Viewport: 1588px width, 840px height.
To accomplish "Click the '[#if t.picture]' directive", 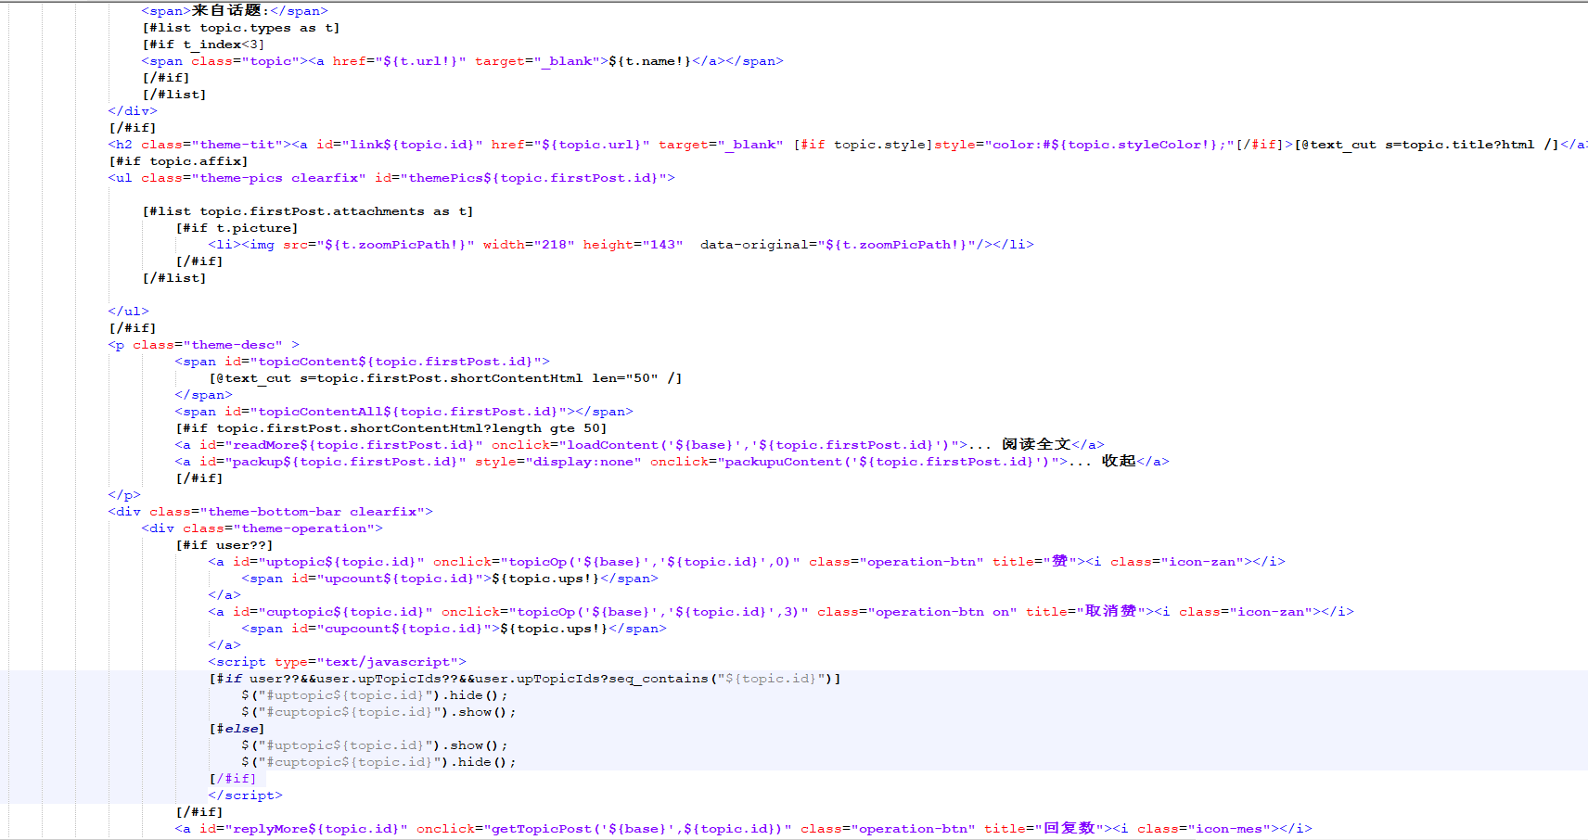I will (237, 228).
